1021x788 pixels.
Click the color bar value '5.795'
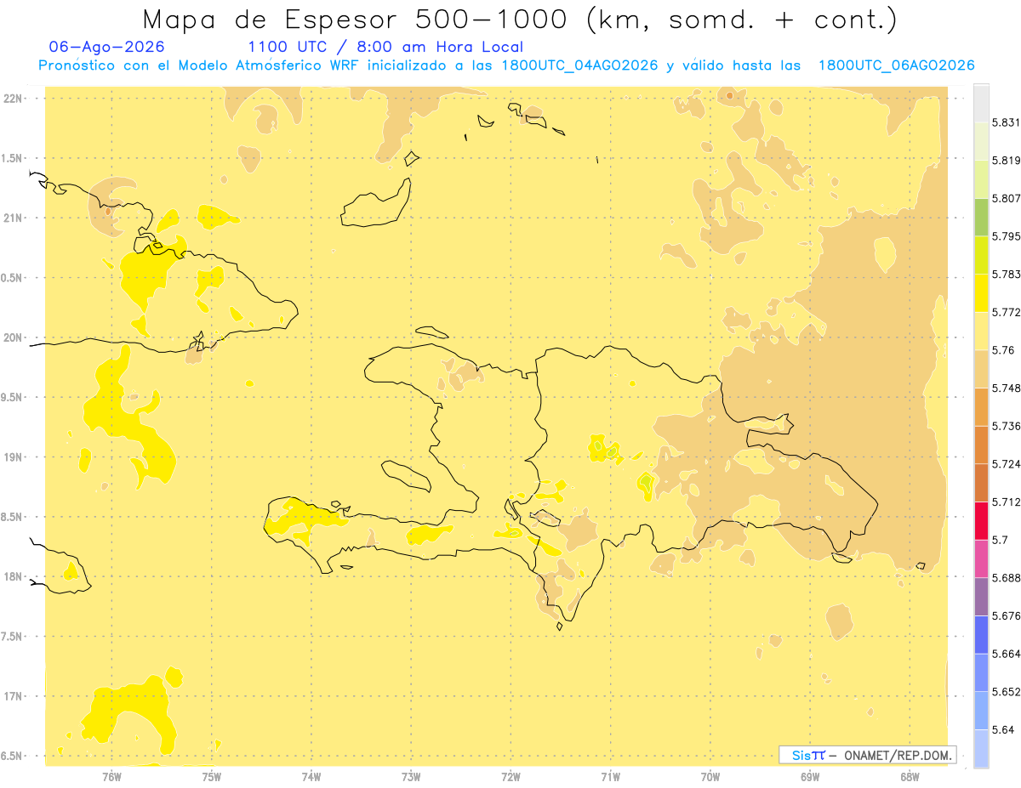click(x=1007, y=235)
